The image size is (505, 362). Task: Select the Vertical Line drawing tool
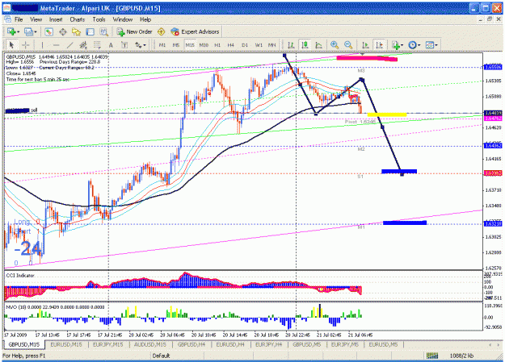tap(42, 45)
